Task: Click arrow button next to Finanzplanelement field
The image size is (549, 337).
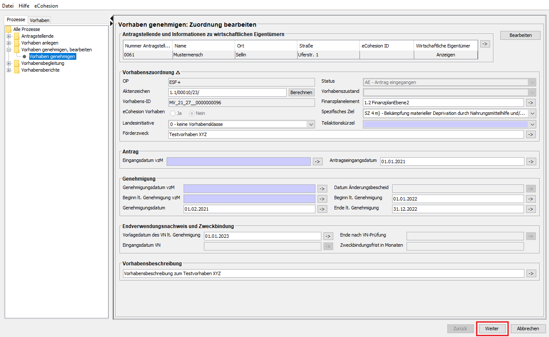Action: coord(531,103)
